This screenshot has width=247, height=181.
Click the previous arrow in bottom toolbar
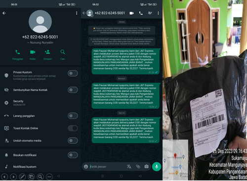[x=4, y=177]
